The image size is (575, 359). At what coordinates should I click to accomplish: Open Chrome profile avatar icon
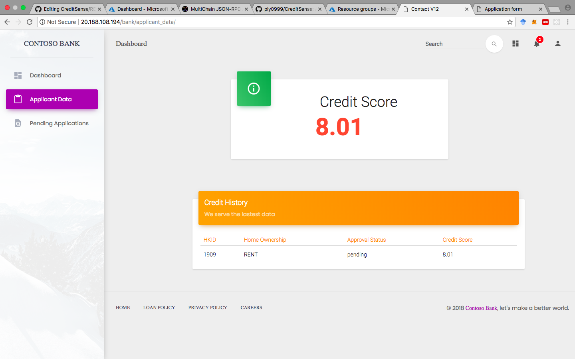coord(568,8)
